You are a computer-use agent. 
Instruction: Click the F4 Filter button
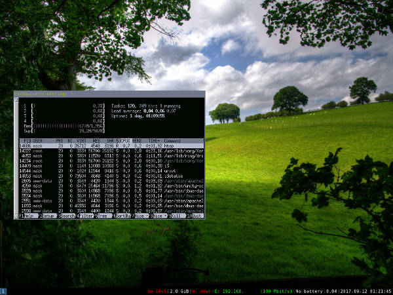point(84,216)
